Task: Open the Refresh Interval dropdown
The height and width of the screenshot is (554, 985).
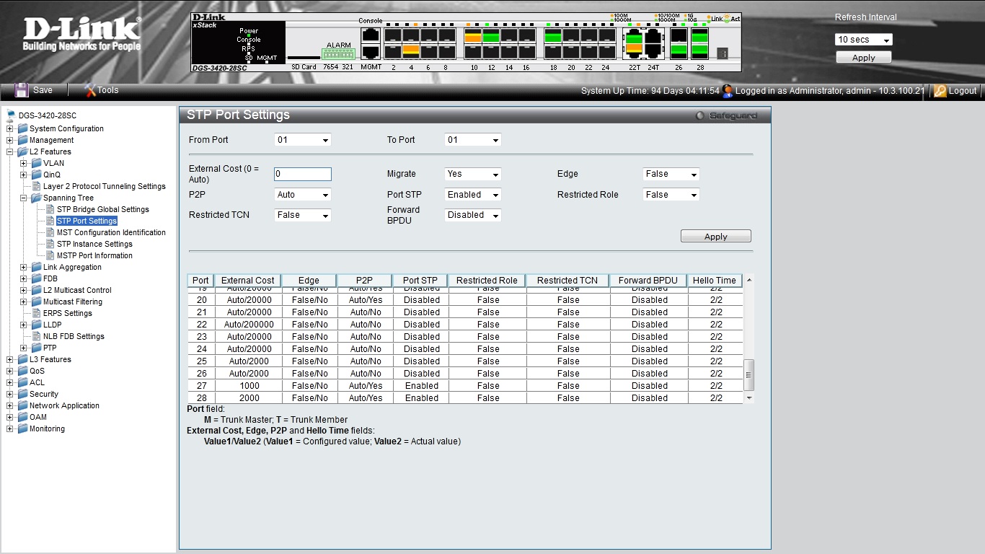Action: [x=864, y=40]
